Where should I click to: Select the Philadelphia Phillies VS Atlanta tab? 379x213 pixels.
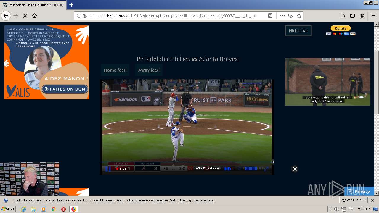point(33,5)
